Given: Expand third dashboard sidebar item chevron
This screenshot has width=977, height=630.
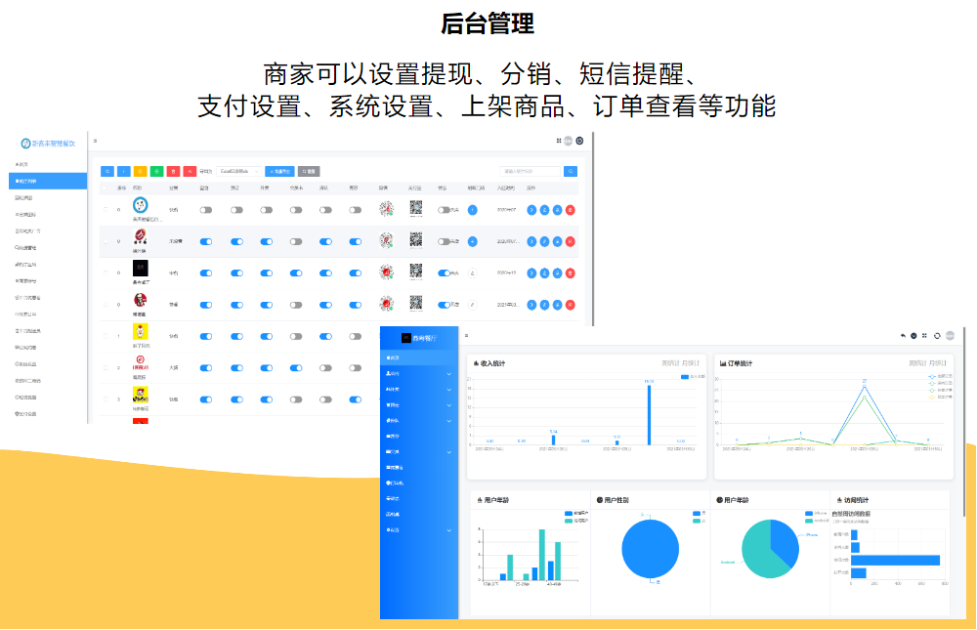Looking at the screenshot, I should [448, 390].
